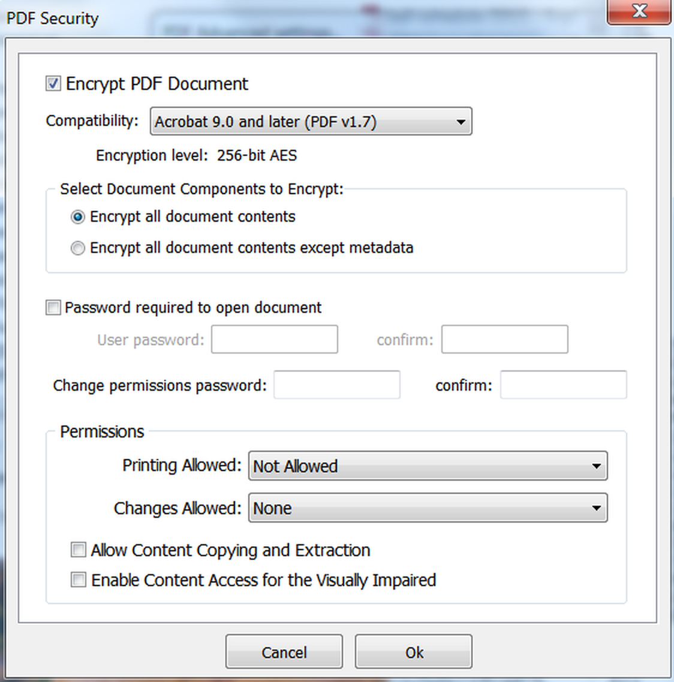
Task: Check Allow Content Copying and Extraction
Action: (79, 550)
